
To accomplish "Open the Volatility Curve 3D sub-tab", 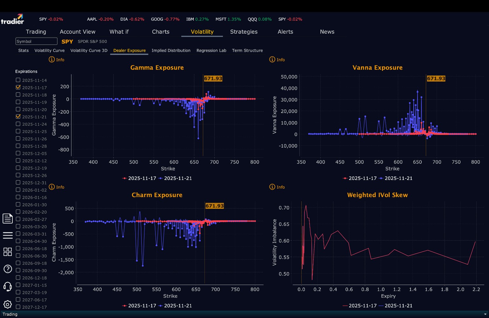I will click(89, 50).
